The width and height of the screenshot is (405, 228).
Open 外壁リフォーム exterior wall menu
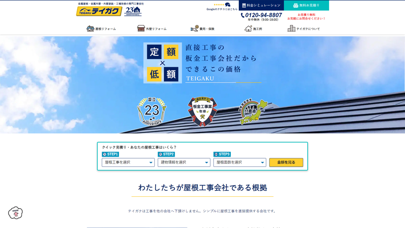click(x=152, y=29)
